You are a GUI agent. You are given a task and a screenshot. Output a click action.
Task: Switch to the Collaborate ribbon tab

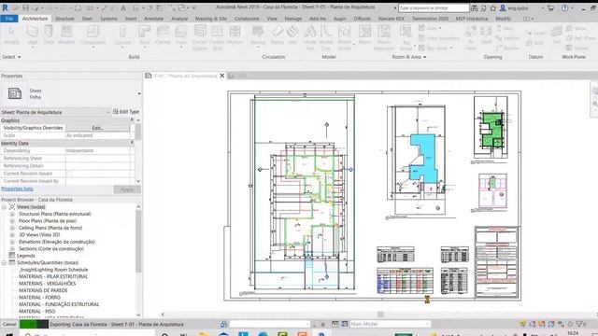coord(247,19)
